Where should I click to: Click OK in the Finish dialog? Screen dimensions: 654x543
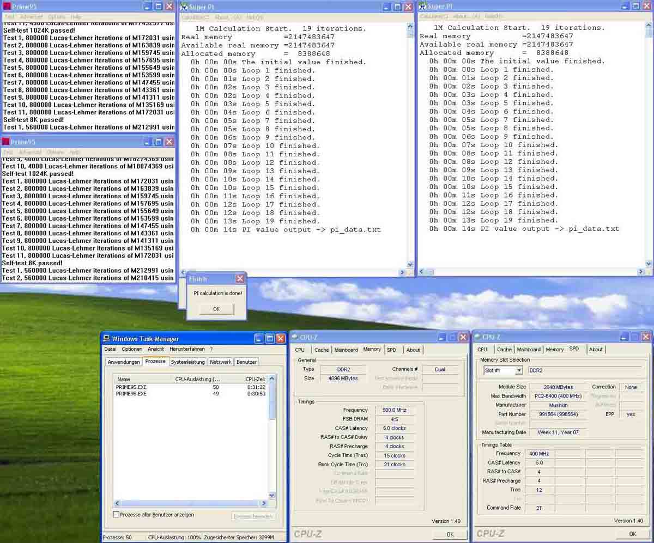tap(216, 309)
